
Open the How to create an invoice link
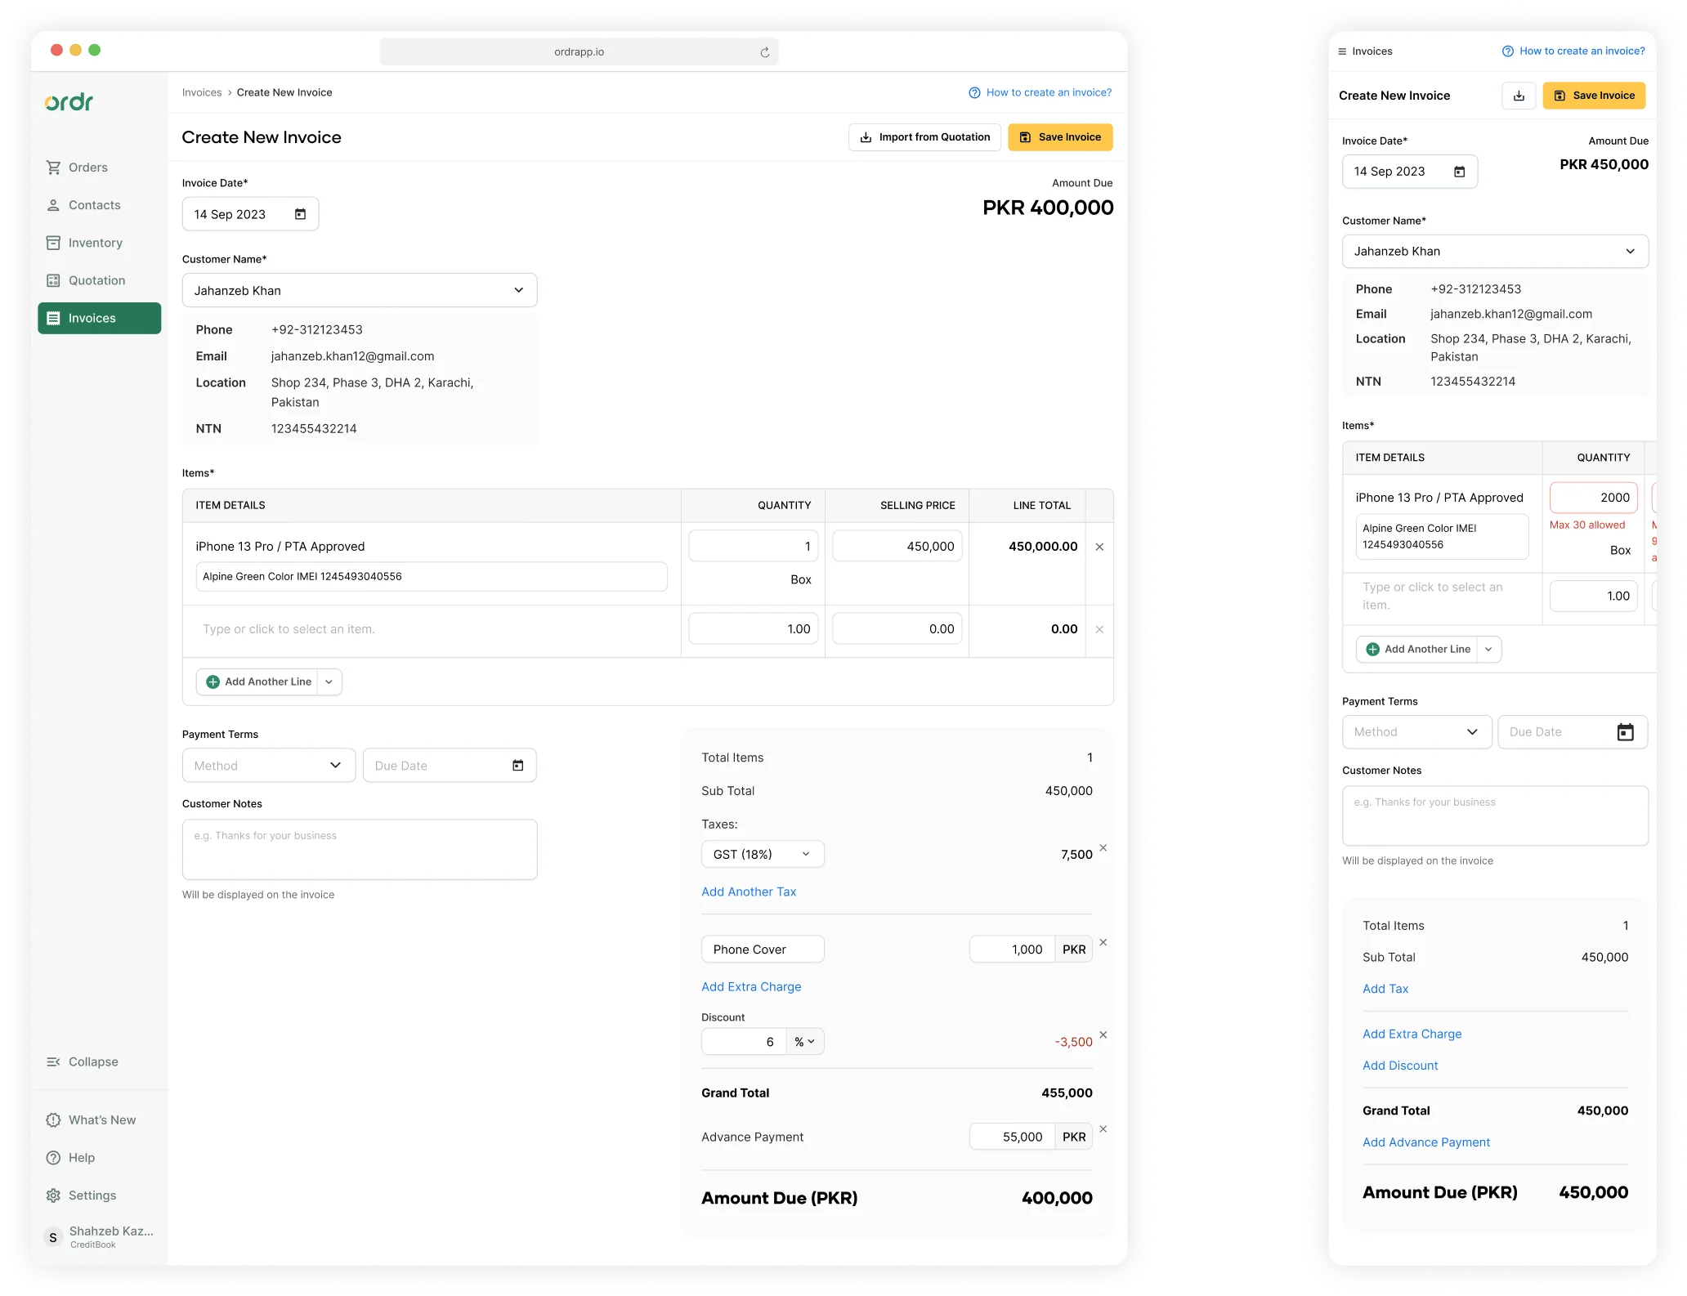tap(1048, 92)
